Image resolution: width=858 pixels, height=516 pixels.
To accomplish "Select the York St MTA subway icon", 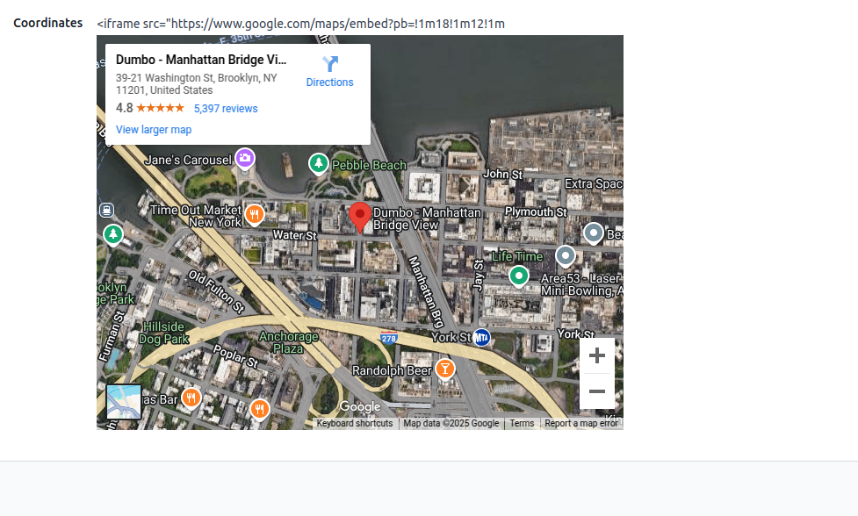I will (481, 338).
